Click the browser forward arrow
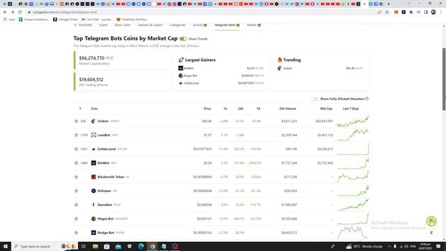This screenshot has width=446, height=251. (13, 13)
